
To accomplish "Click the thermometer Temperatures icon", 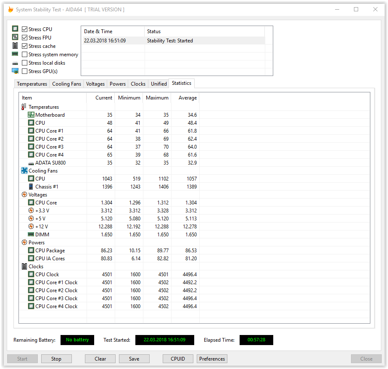I will coord(24,107).
